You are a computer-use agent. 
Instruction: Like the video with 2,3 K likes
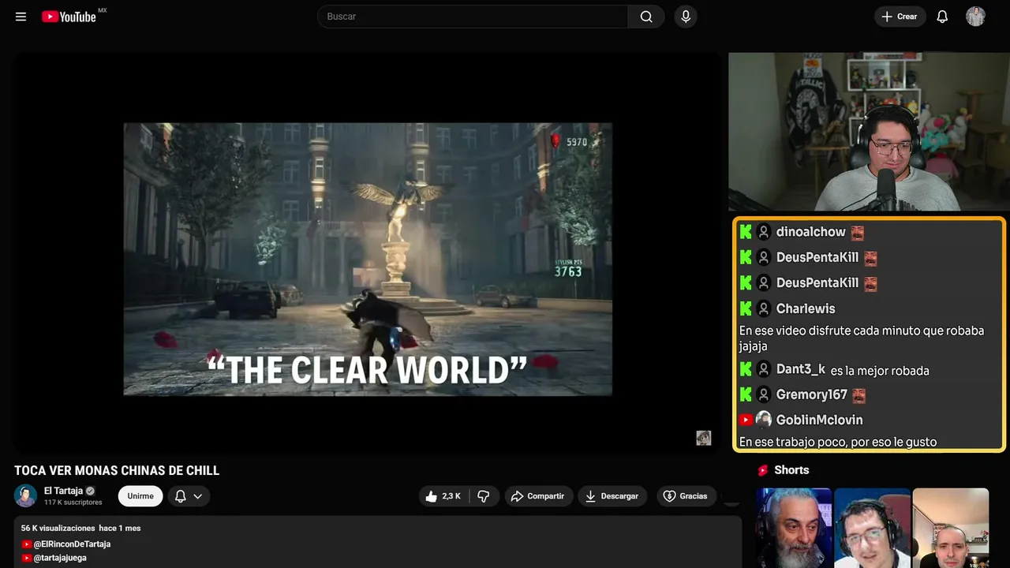(x=443, y=496)
